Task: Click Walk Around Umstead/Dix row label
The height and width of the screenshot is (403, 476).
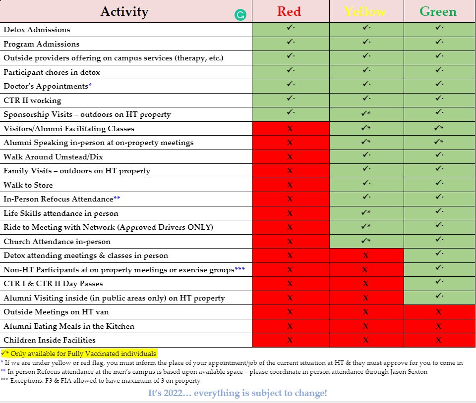Action: [53, 156]
